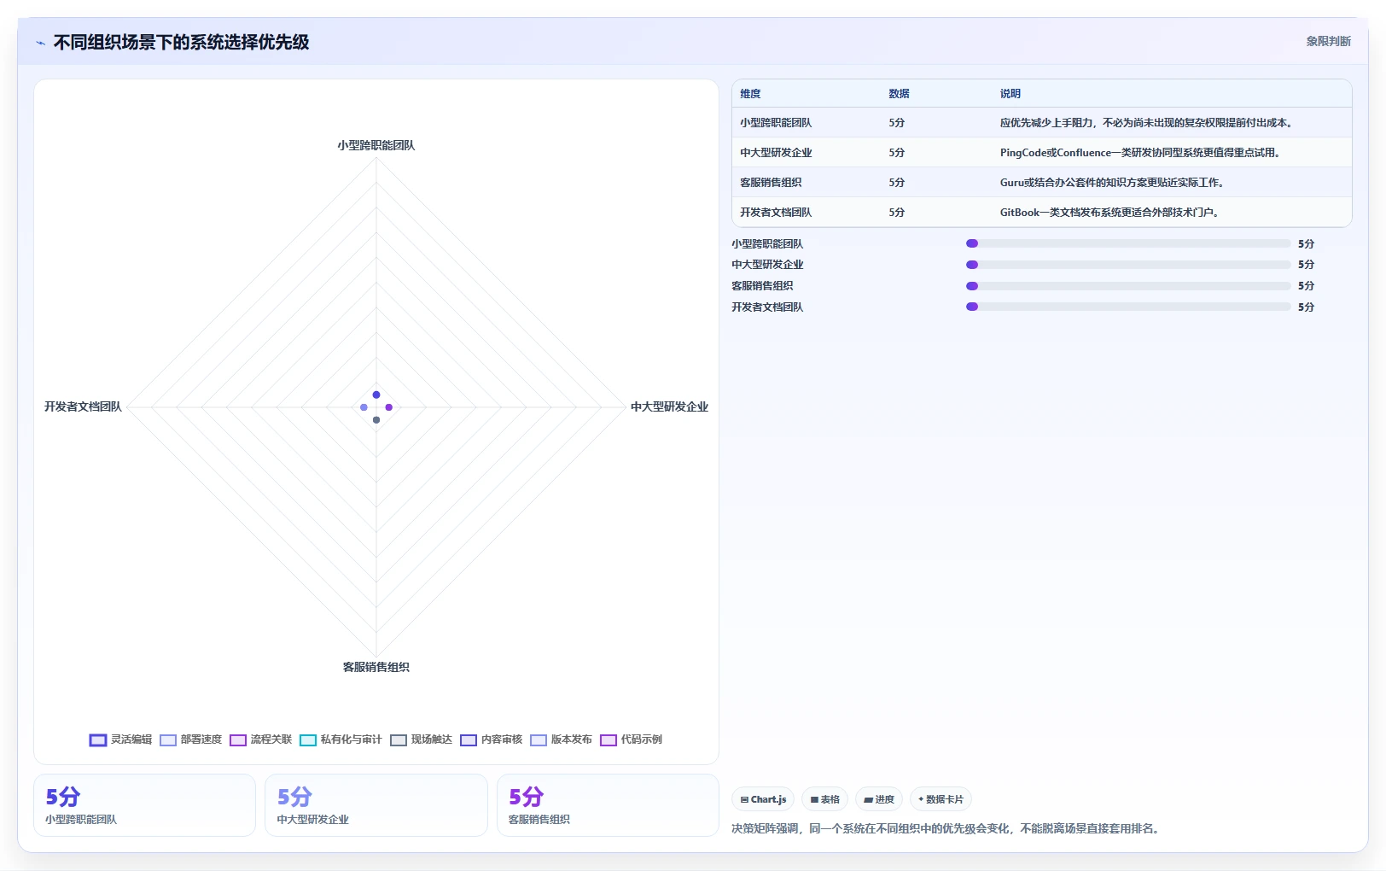Viewport: 1386px width, 871px height.
Task: Toggle the 私有化与审计 legend dataset
Action: pyautogui.click(x=341, y=739)
